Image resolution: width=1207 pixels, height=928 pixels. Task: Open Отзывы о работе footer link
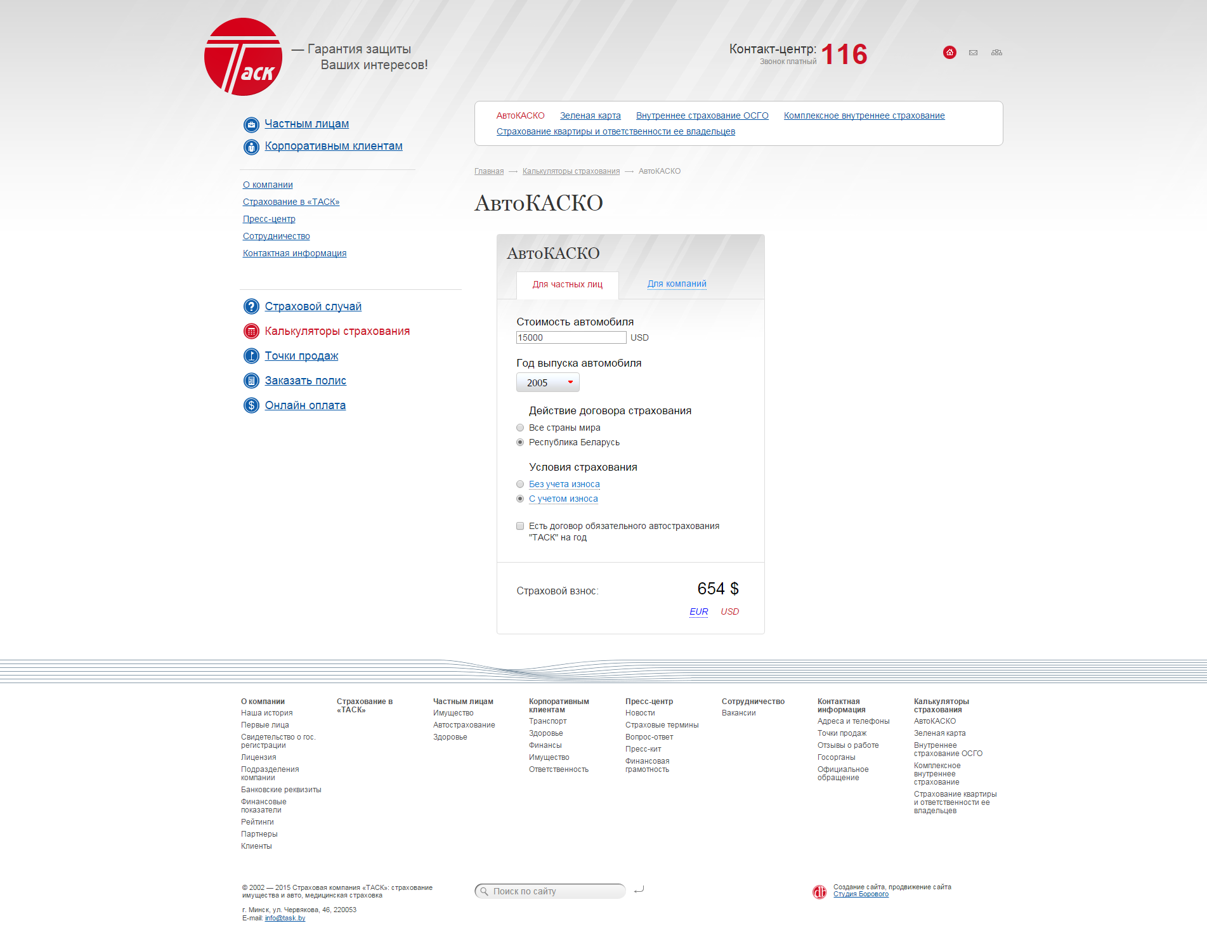(848, 745)
